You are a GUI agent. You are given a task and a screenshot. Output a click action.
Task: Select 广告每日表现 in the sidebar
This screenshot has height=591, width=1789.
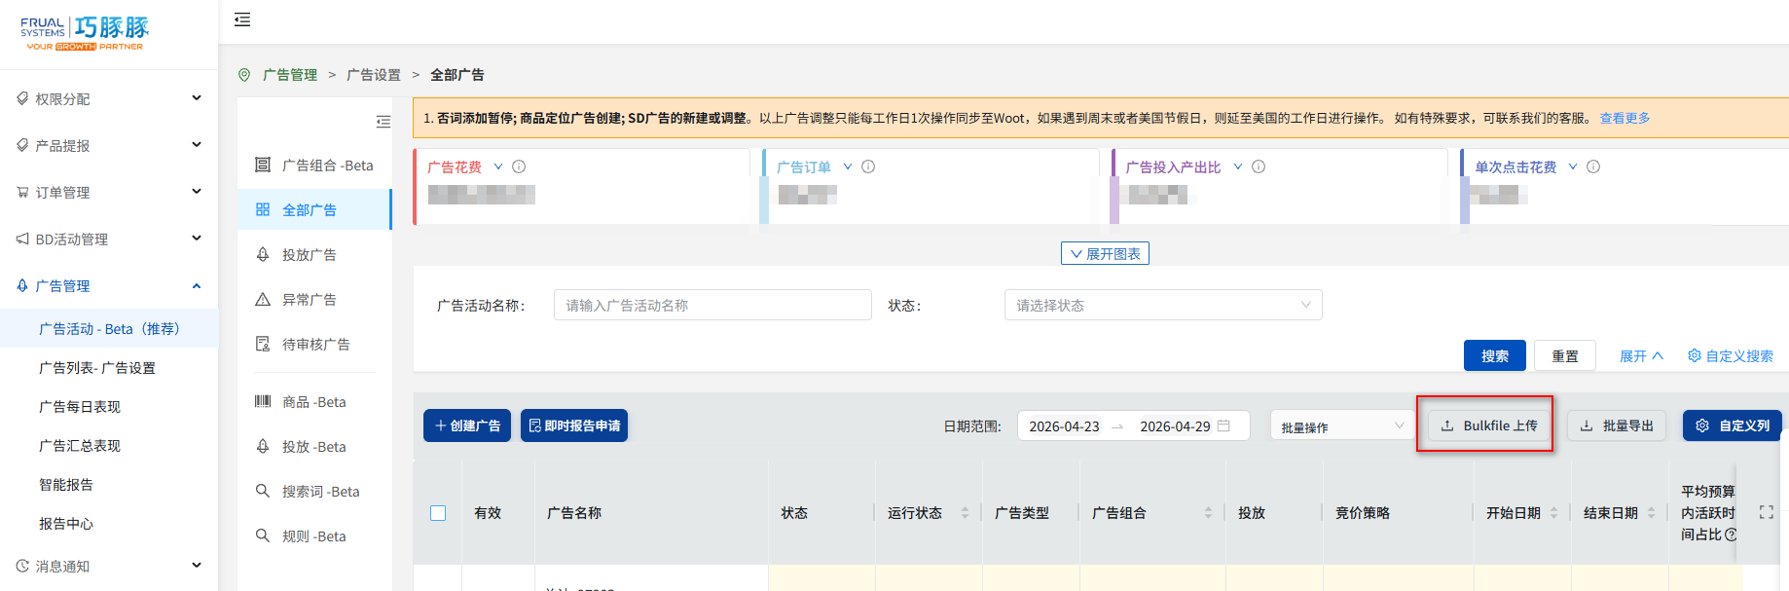(x=80, y=407)
